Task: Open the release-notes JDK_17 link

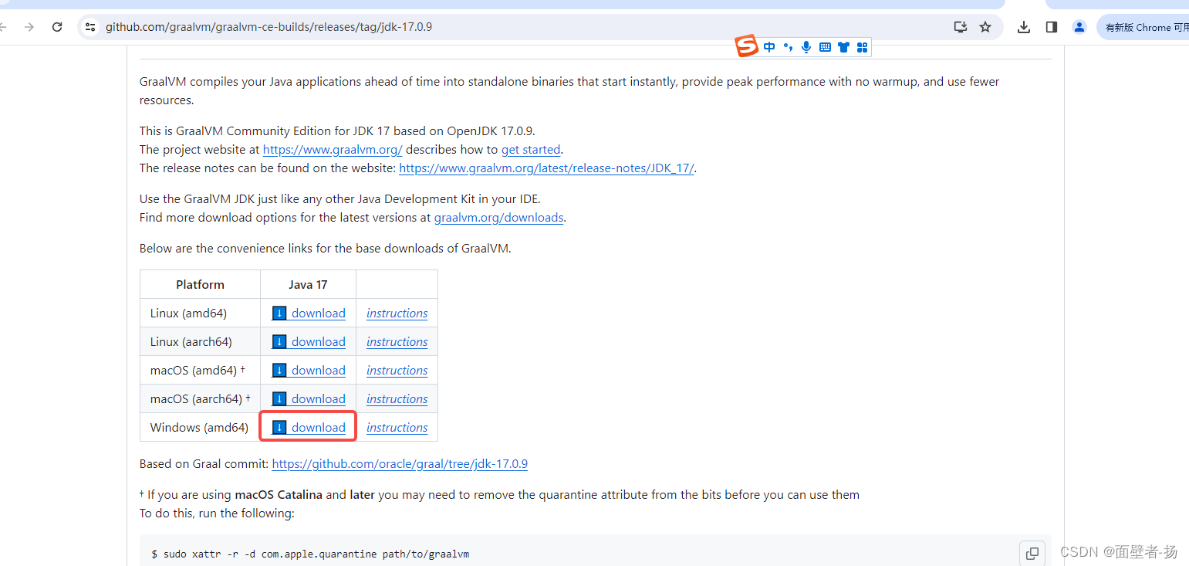Action: click(547, 168)
